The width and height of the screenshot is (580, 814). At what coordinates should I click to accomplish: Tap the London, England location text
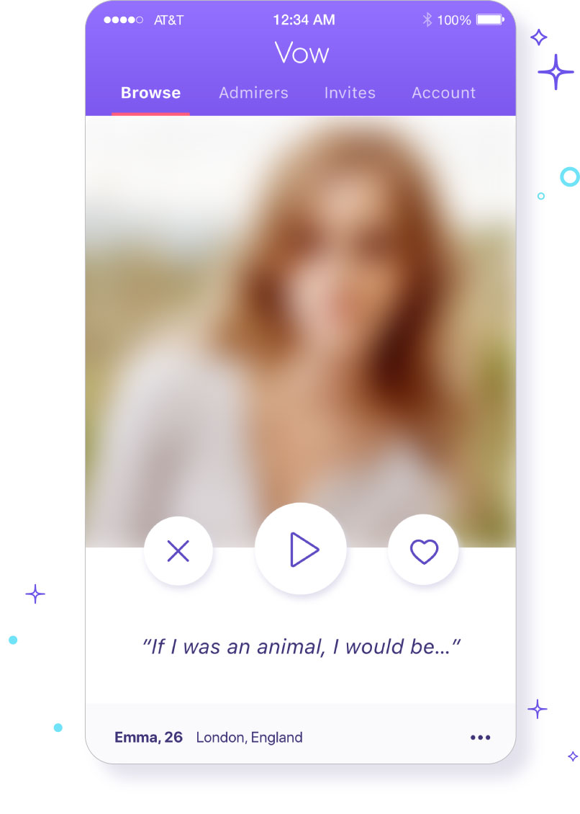pos(249,737)
